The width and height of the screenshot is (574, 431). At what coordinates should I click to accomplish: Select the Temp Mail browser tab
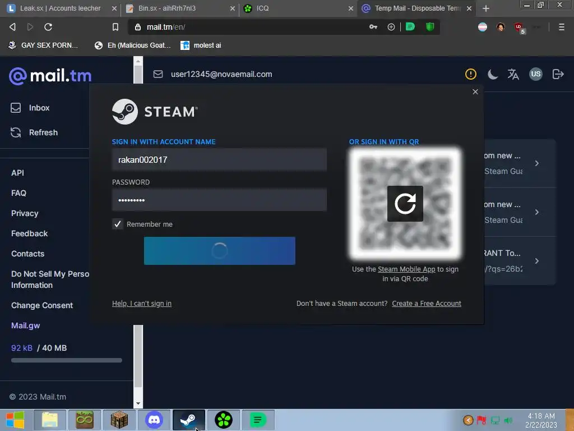416,8
